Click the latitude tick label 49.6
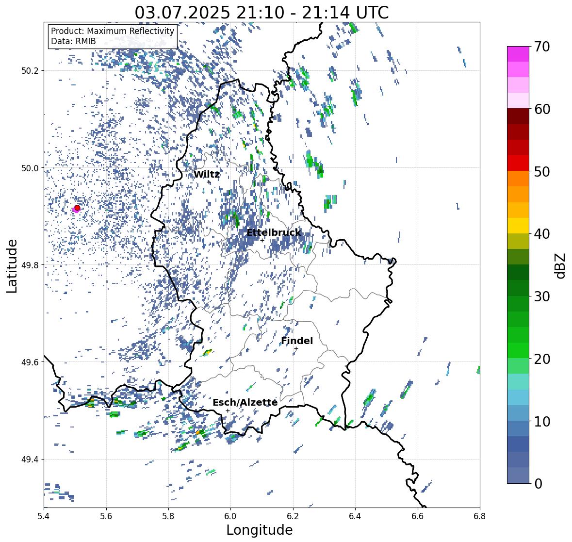 [x=30, y=362]
